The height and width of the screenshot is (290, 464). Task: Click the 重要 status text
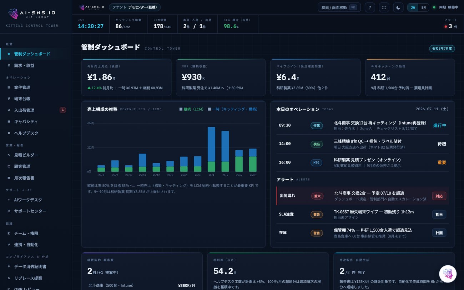pos(442,162)
